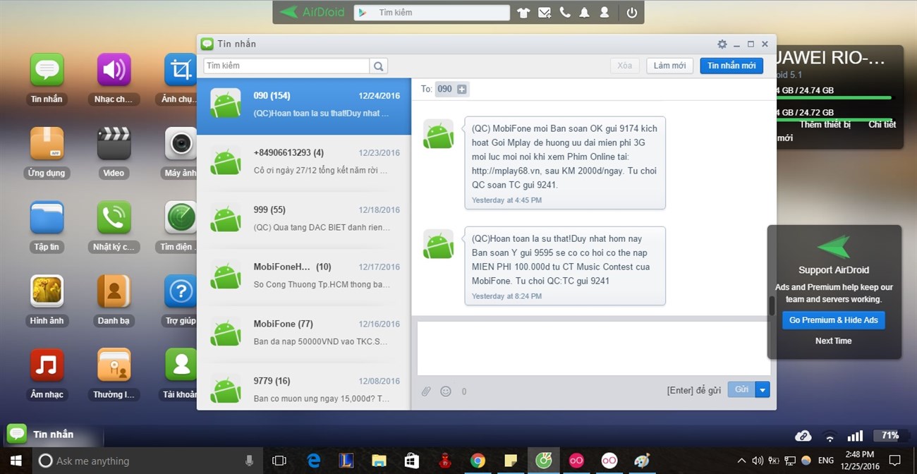This screenshot has height=474, width=917.
Task: Click the Task View taskbar icon
Action: point(279,461)
